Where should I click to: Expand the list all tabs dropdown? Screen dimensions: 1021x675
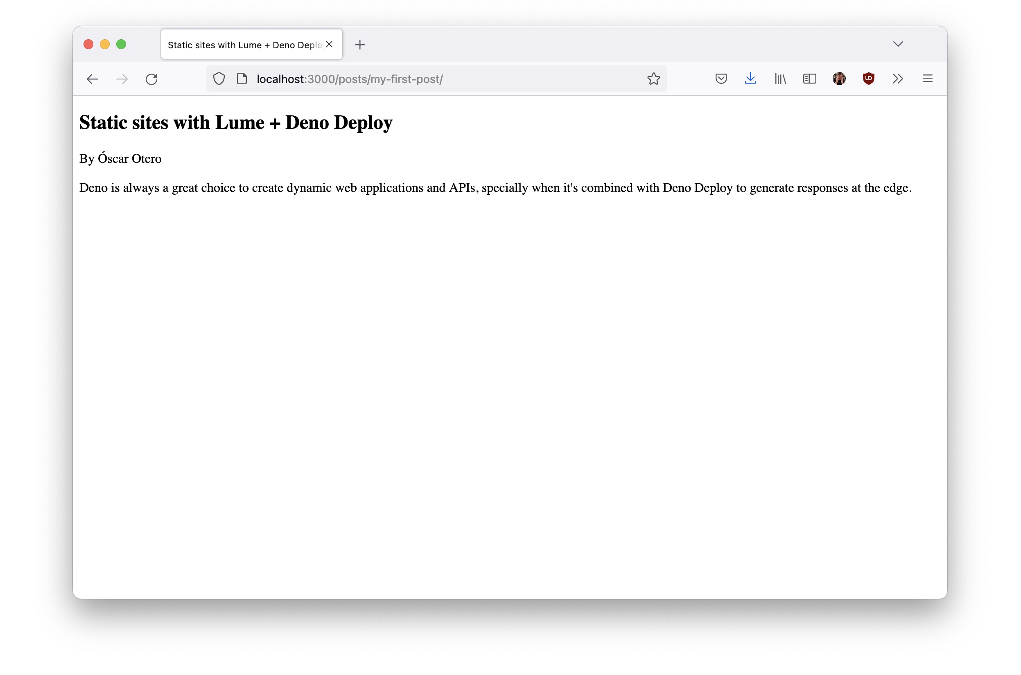pos(898,44)
